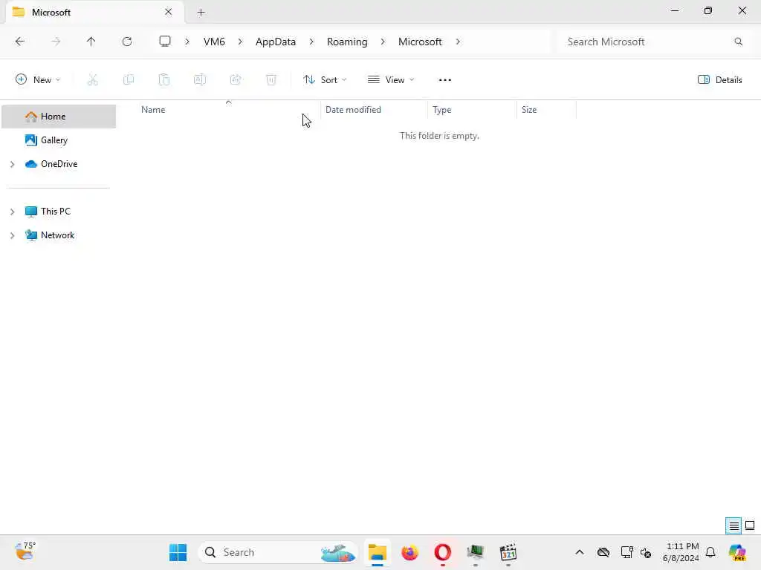Open the network display tray icon

click(x=626, y=552)
